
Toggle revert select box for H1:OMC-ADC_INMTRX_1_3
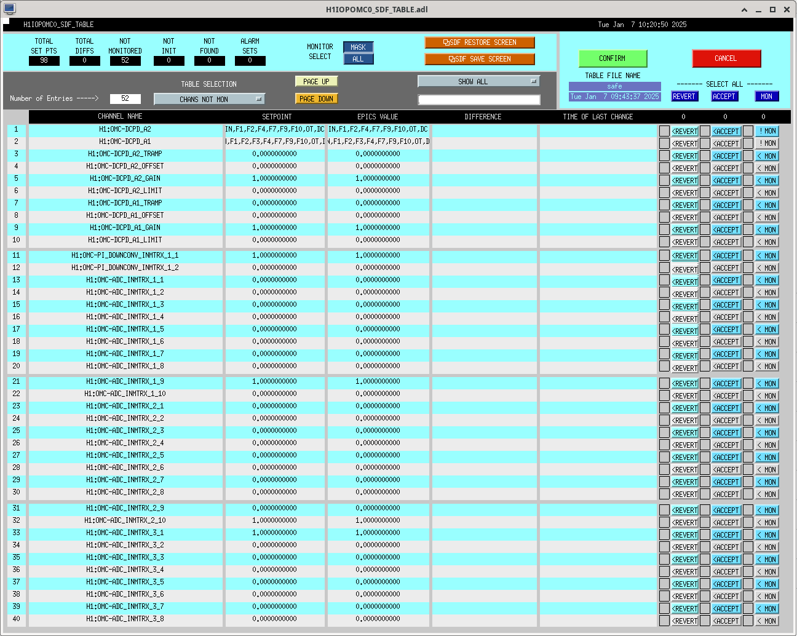tap(664, 304)
